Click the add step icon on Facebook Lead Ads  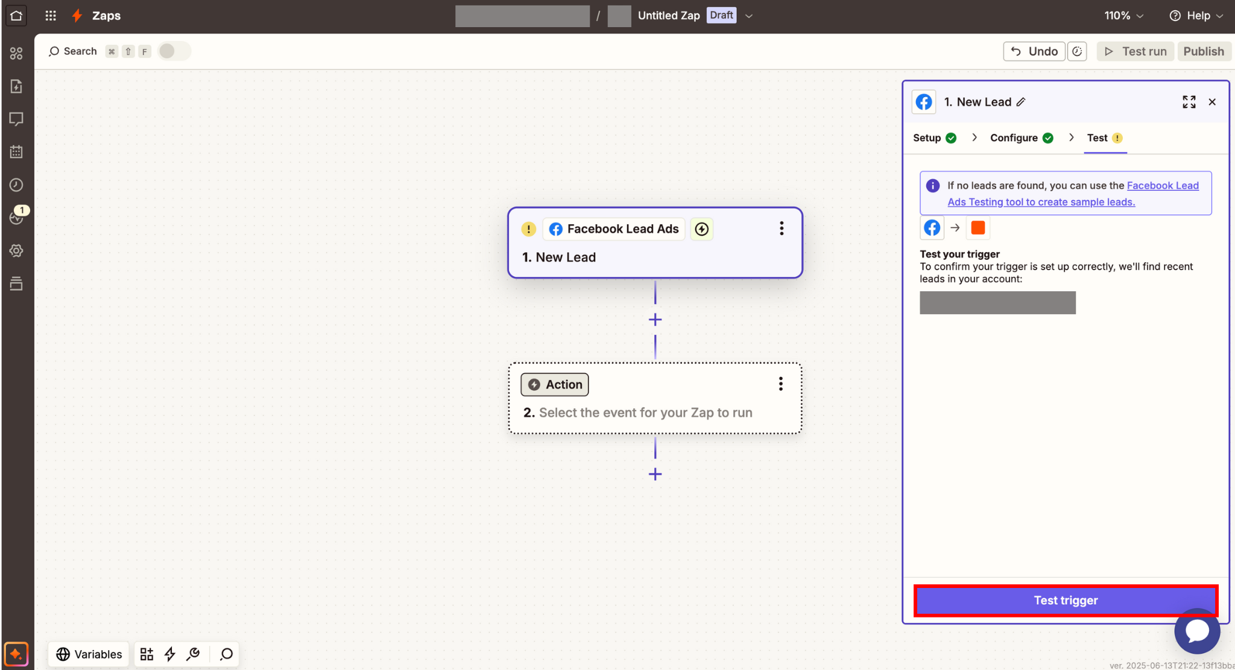click(x=701, y=229)
